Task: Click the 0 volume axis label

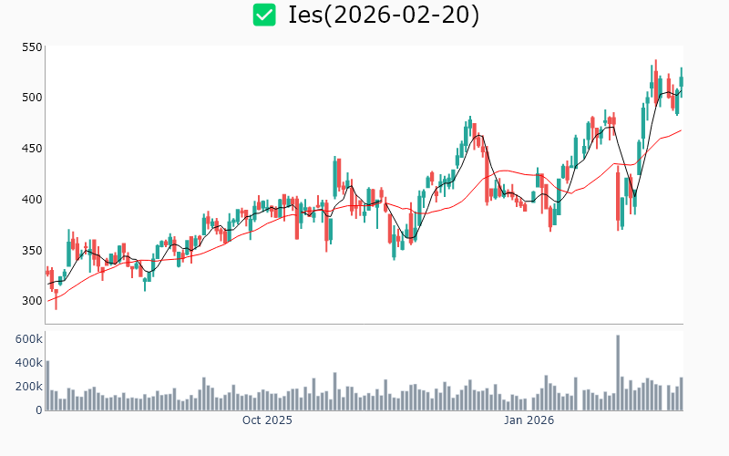Action: click(38, 410)
